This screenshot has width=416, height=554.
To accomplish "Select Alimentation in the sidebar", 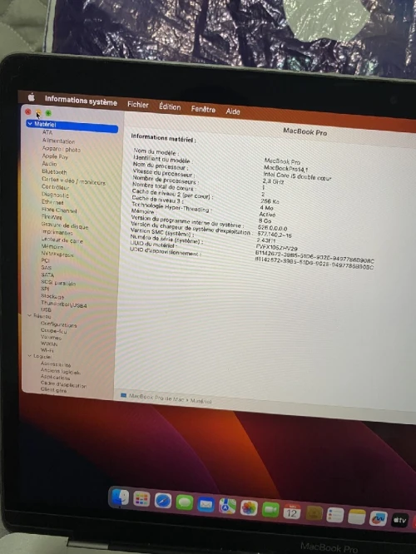I will [x=58, y=141].
